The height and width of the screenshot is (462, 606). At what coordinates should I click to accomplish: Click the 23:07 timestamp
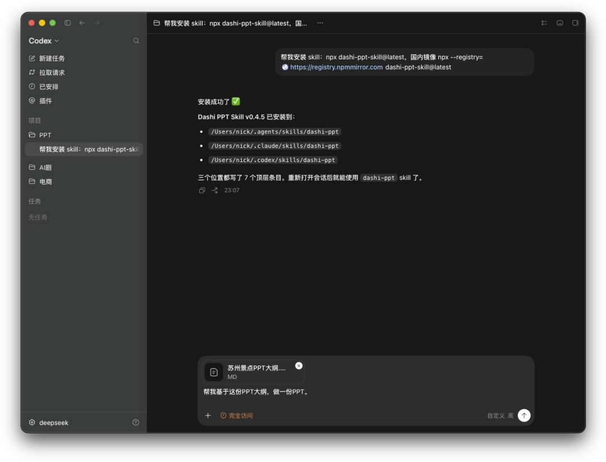(x=232, y=190)
